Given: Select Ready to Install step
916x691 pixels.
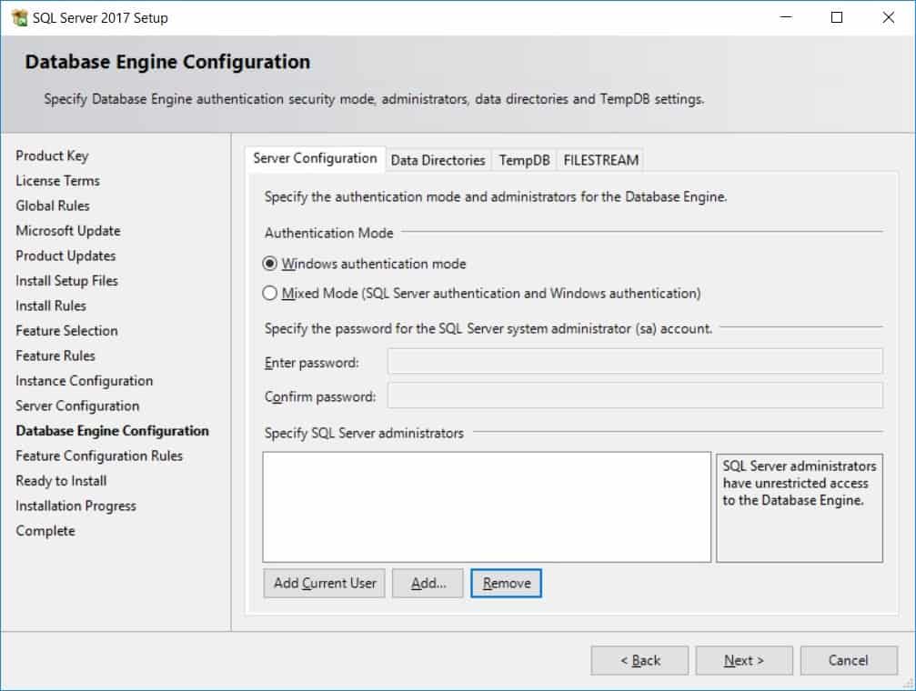Looking at the screenshot, I should 61,481.
